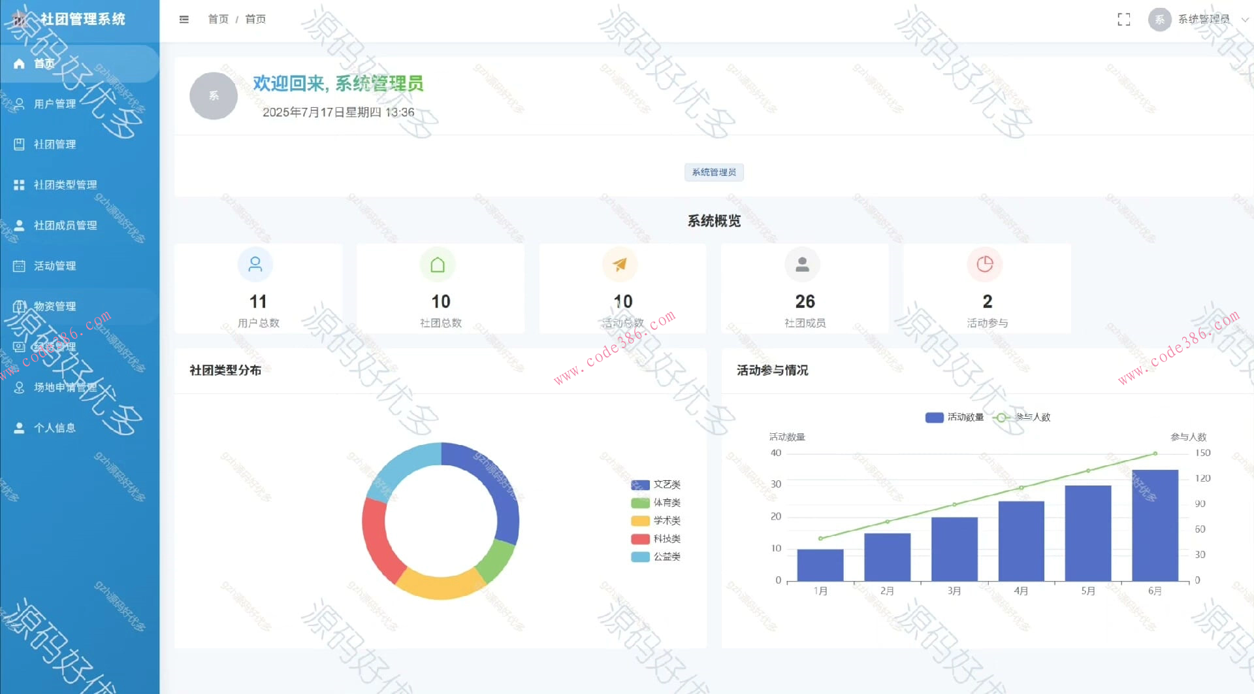This screenshot has height=694, width=1254.
Task: Select the 首页 home menu item
Action: [80, 63]
